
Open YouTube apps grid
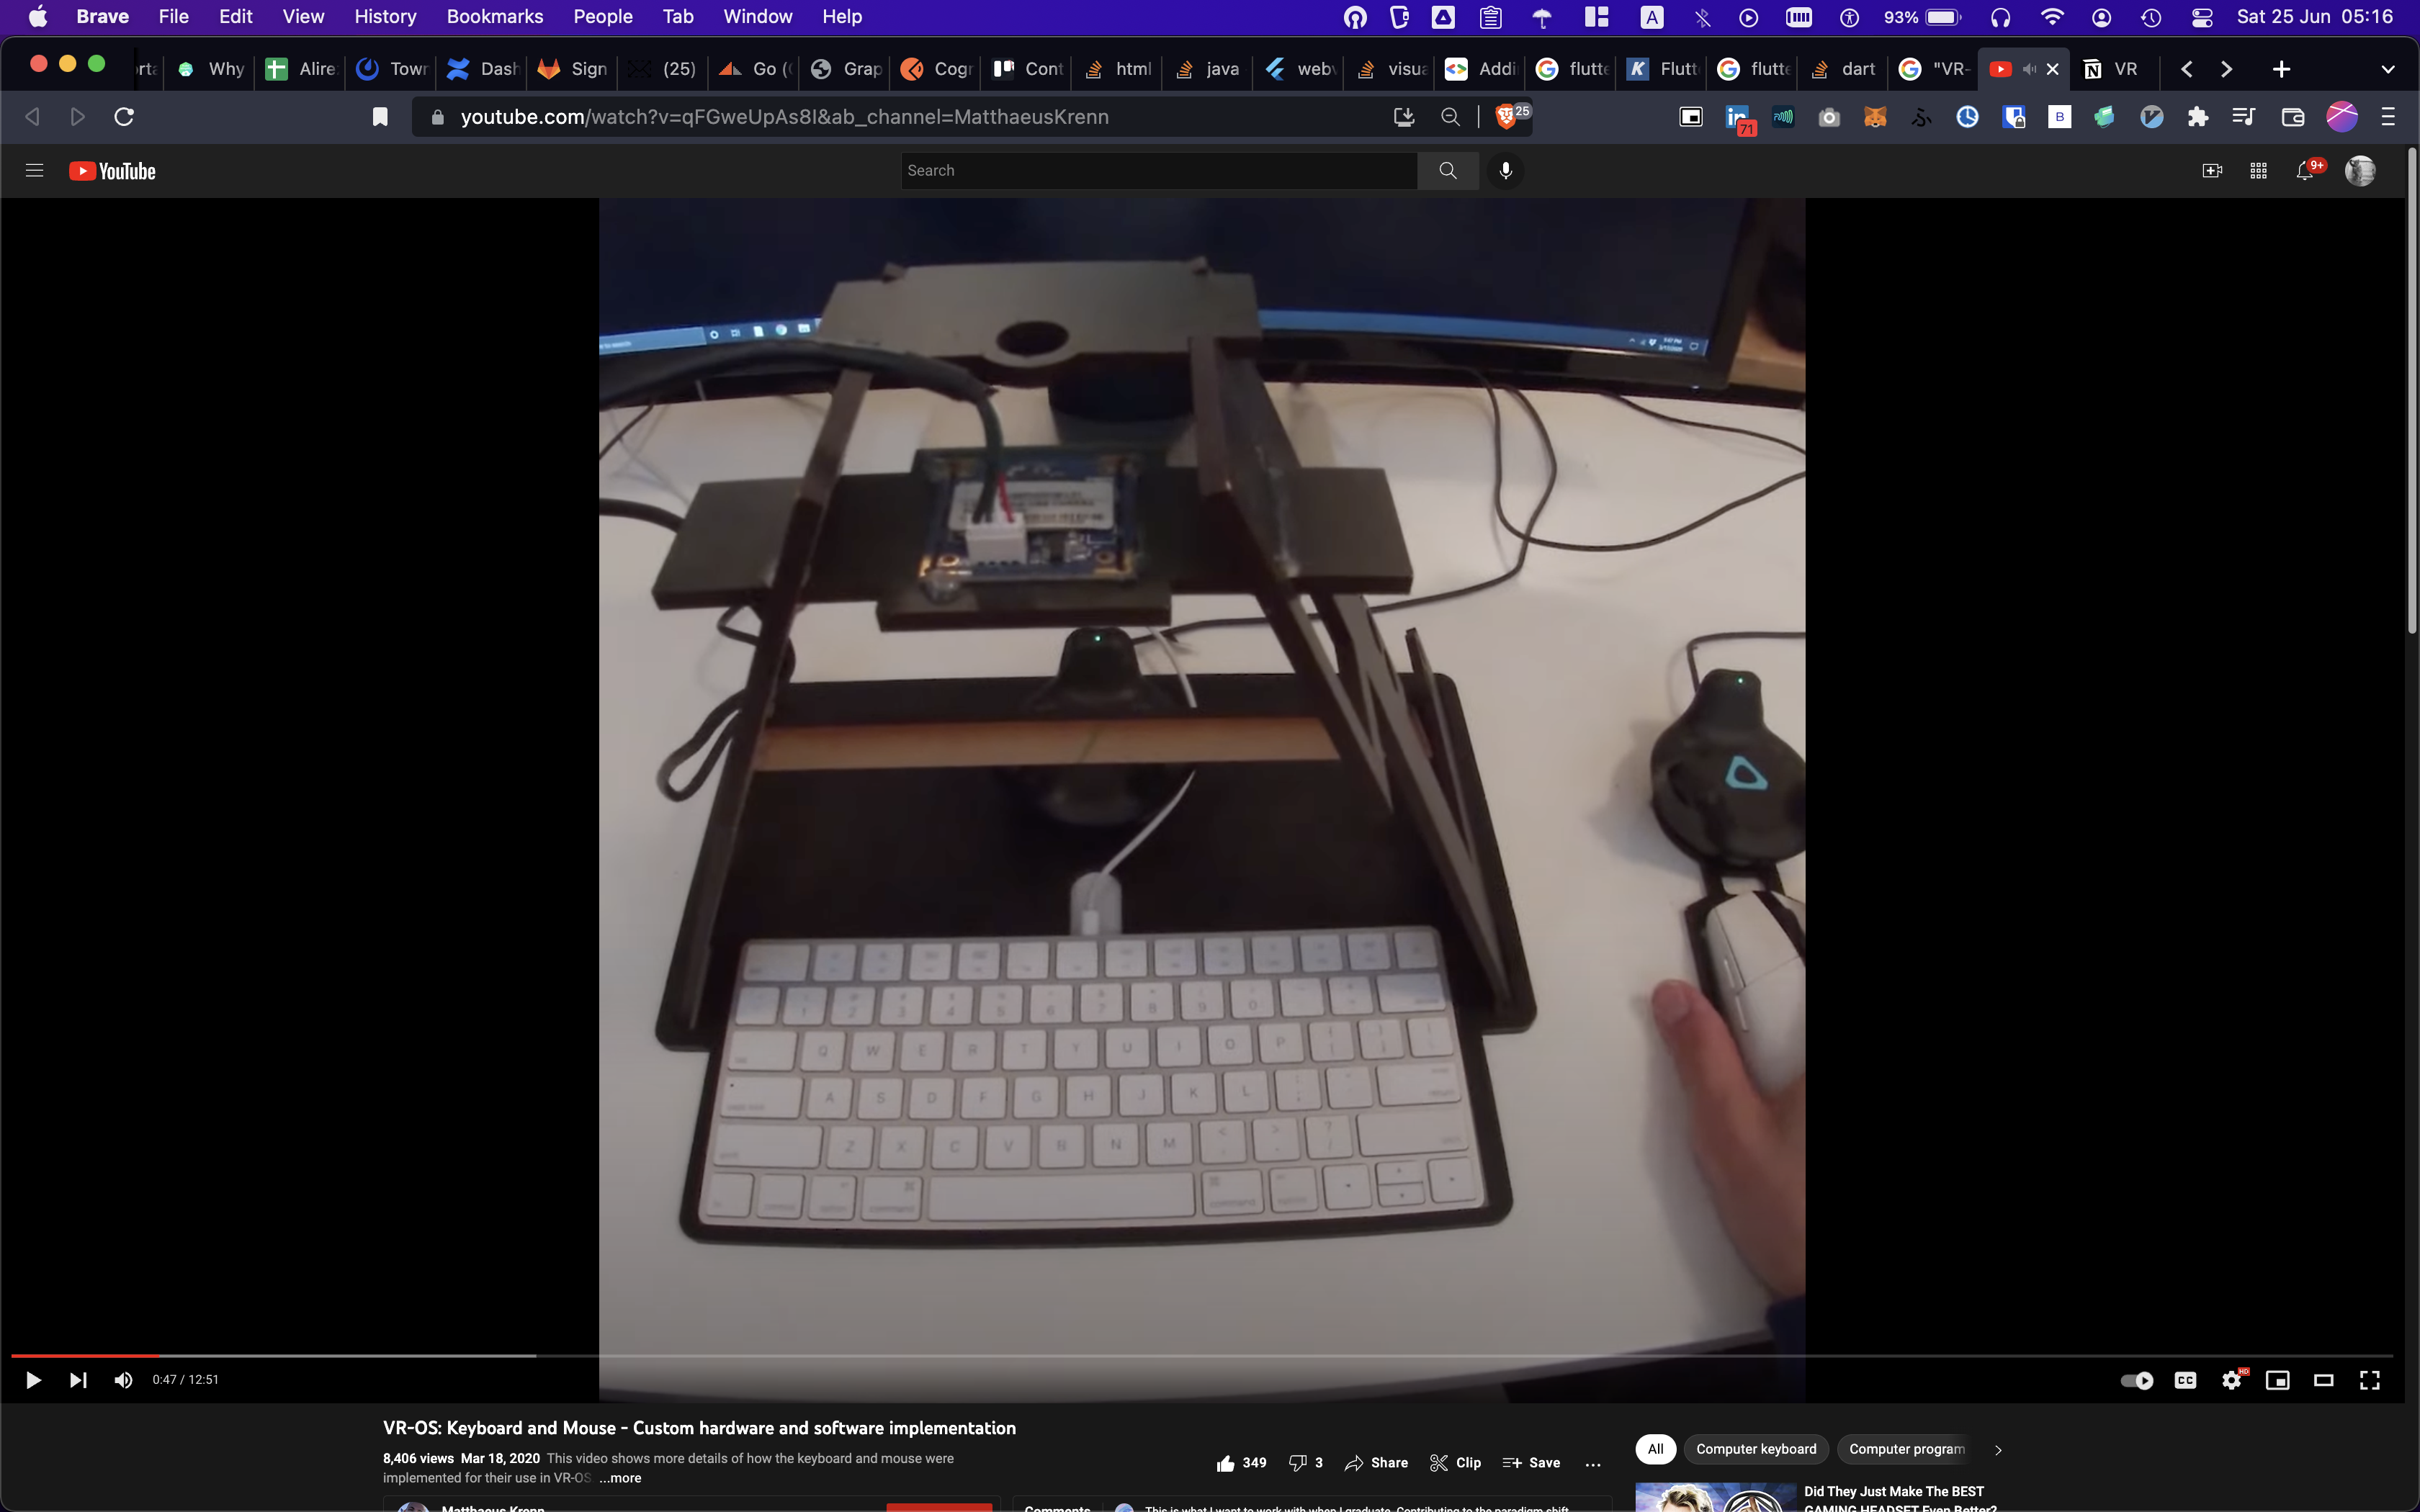(x=2258, y=171)
